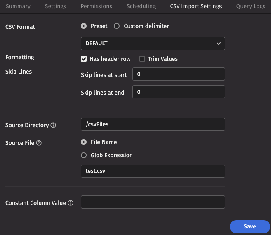Click the Source Directory help icon
Screen dimensions: 271x235
click(53, 125)
